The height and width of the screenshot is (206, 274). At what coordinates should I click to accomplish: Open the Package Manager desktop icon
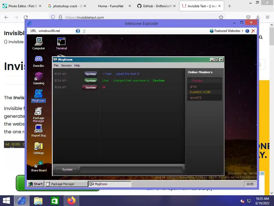(39, 115)
